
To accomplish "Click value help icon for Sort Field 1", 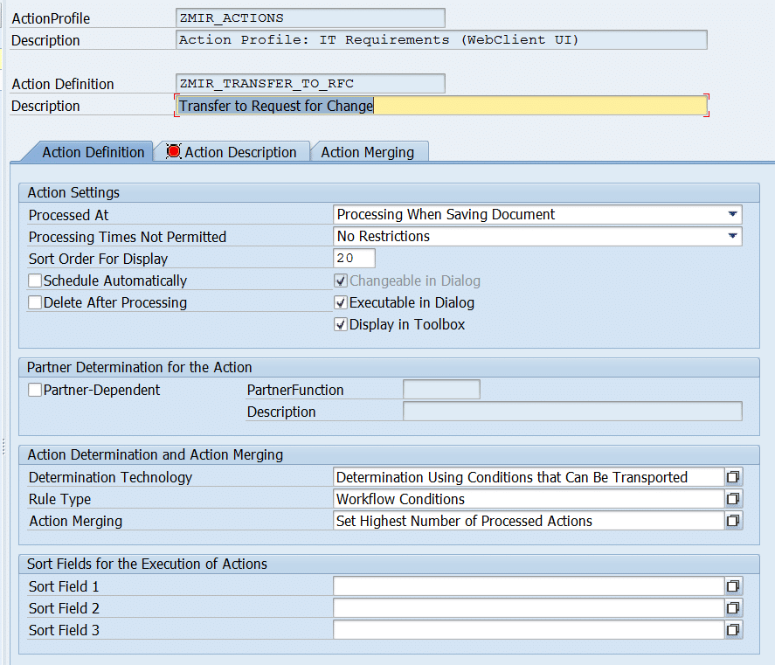I will click(x=733, y=586).
